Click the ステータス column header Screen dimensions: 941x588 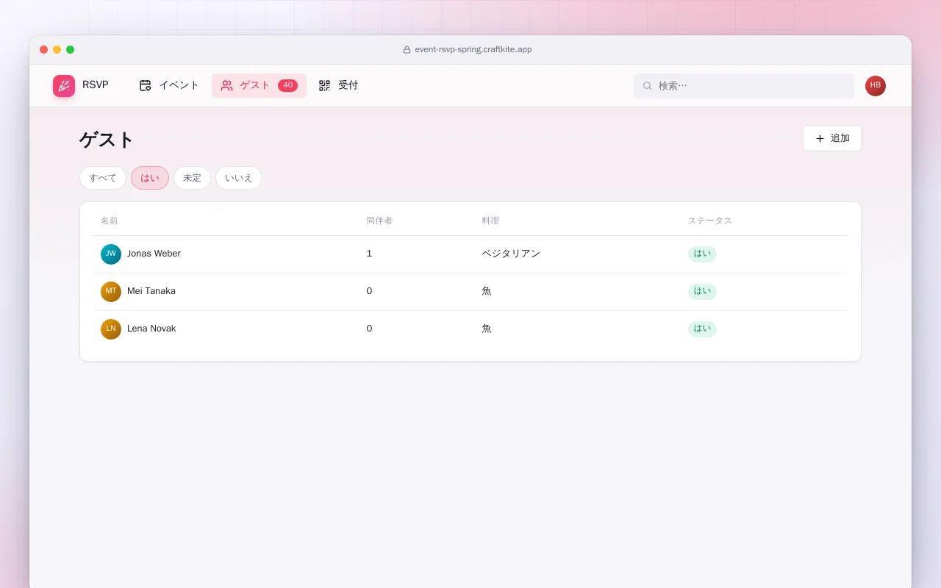point(710,220)
